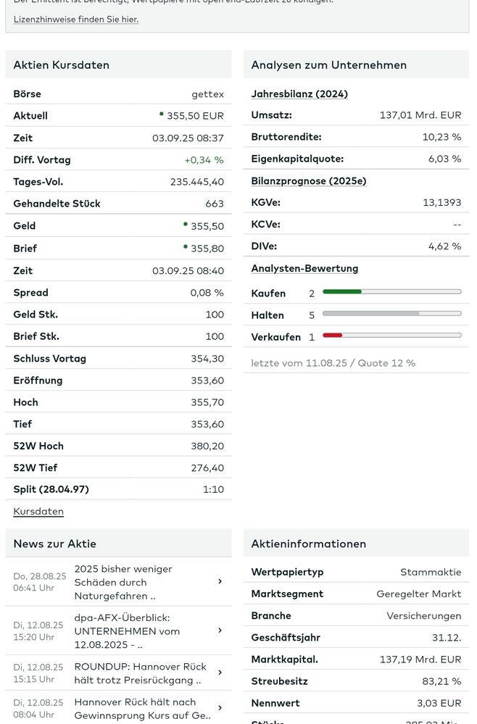
Task: Select the Aktien Kursdaten section header
Action: pos(119,65)
